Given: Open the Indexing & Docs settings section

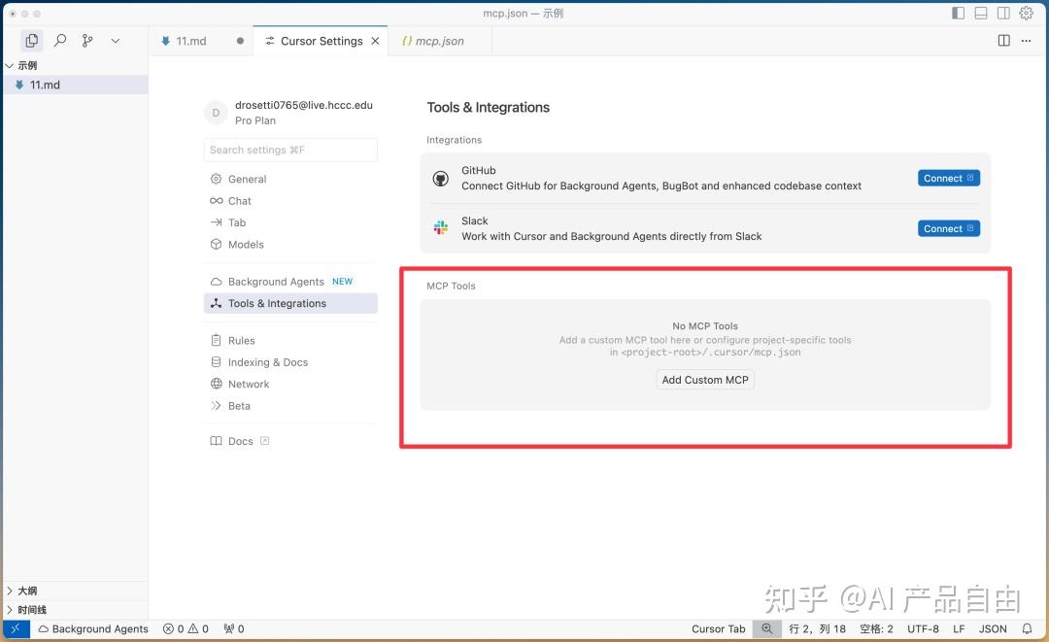Looking at the screenshot, I should coord(290,362).
